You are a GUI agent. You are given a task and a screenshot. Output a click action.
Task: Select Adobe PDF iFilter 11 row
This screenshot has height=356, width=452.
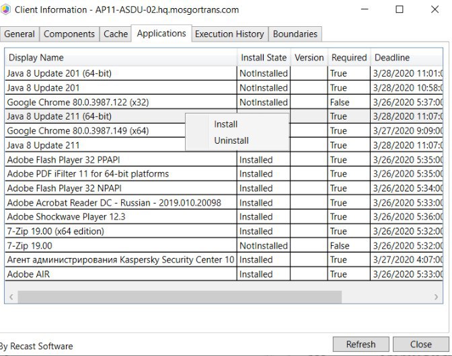click(x=224, y=174)
